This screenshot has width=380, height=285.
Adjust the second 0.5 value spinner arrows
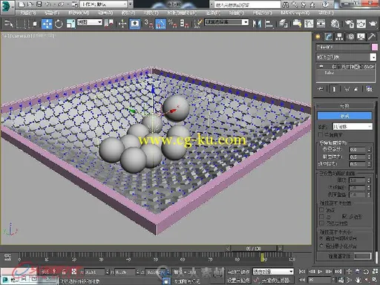pos(369,157)
